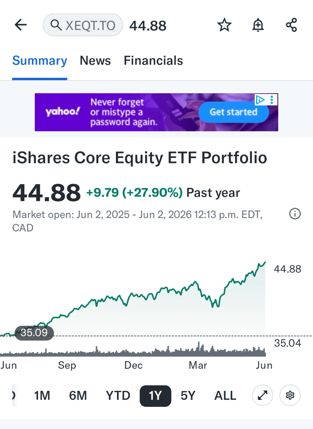This screenshot has width=313, height=429.
Task: Open chart settings gear
Action: point(290,395)
